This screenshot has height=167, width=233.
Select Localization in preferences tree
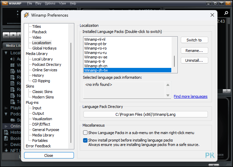click(x=42, y=43)
